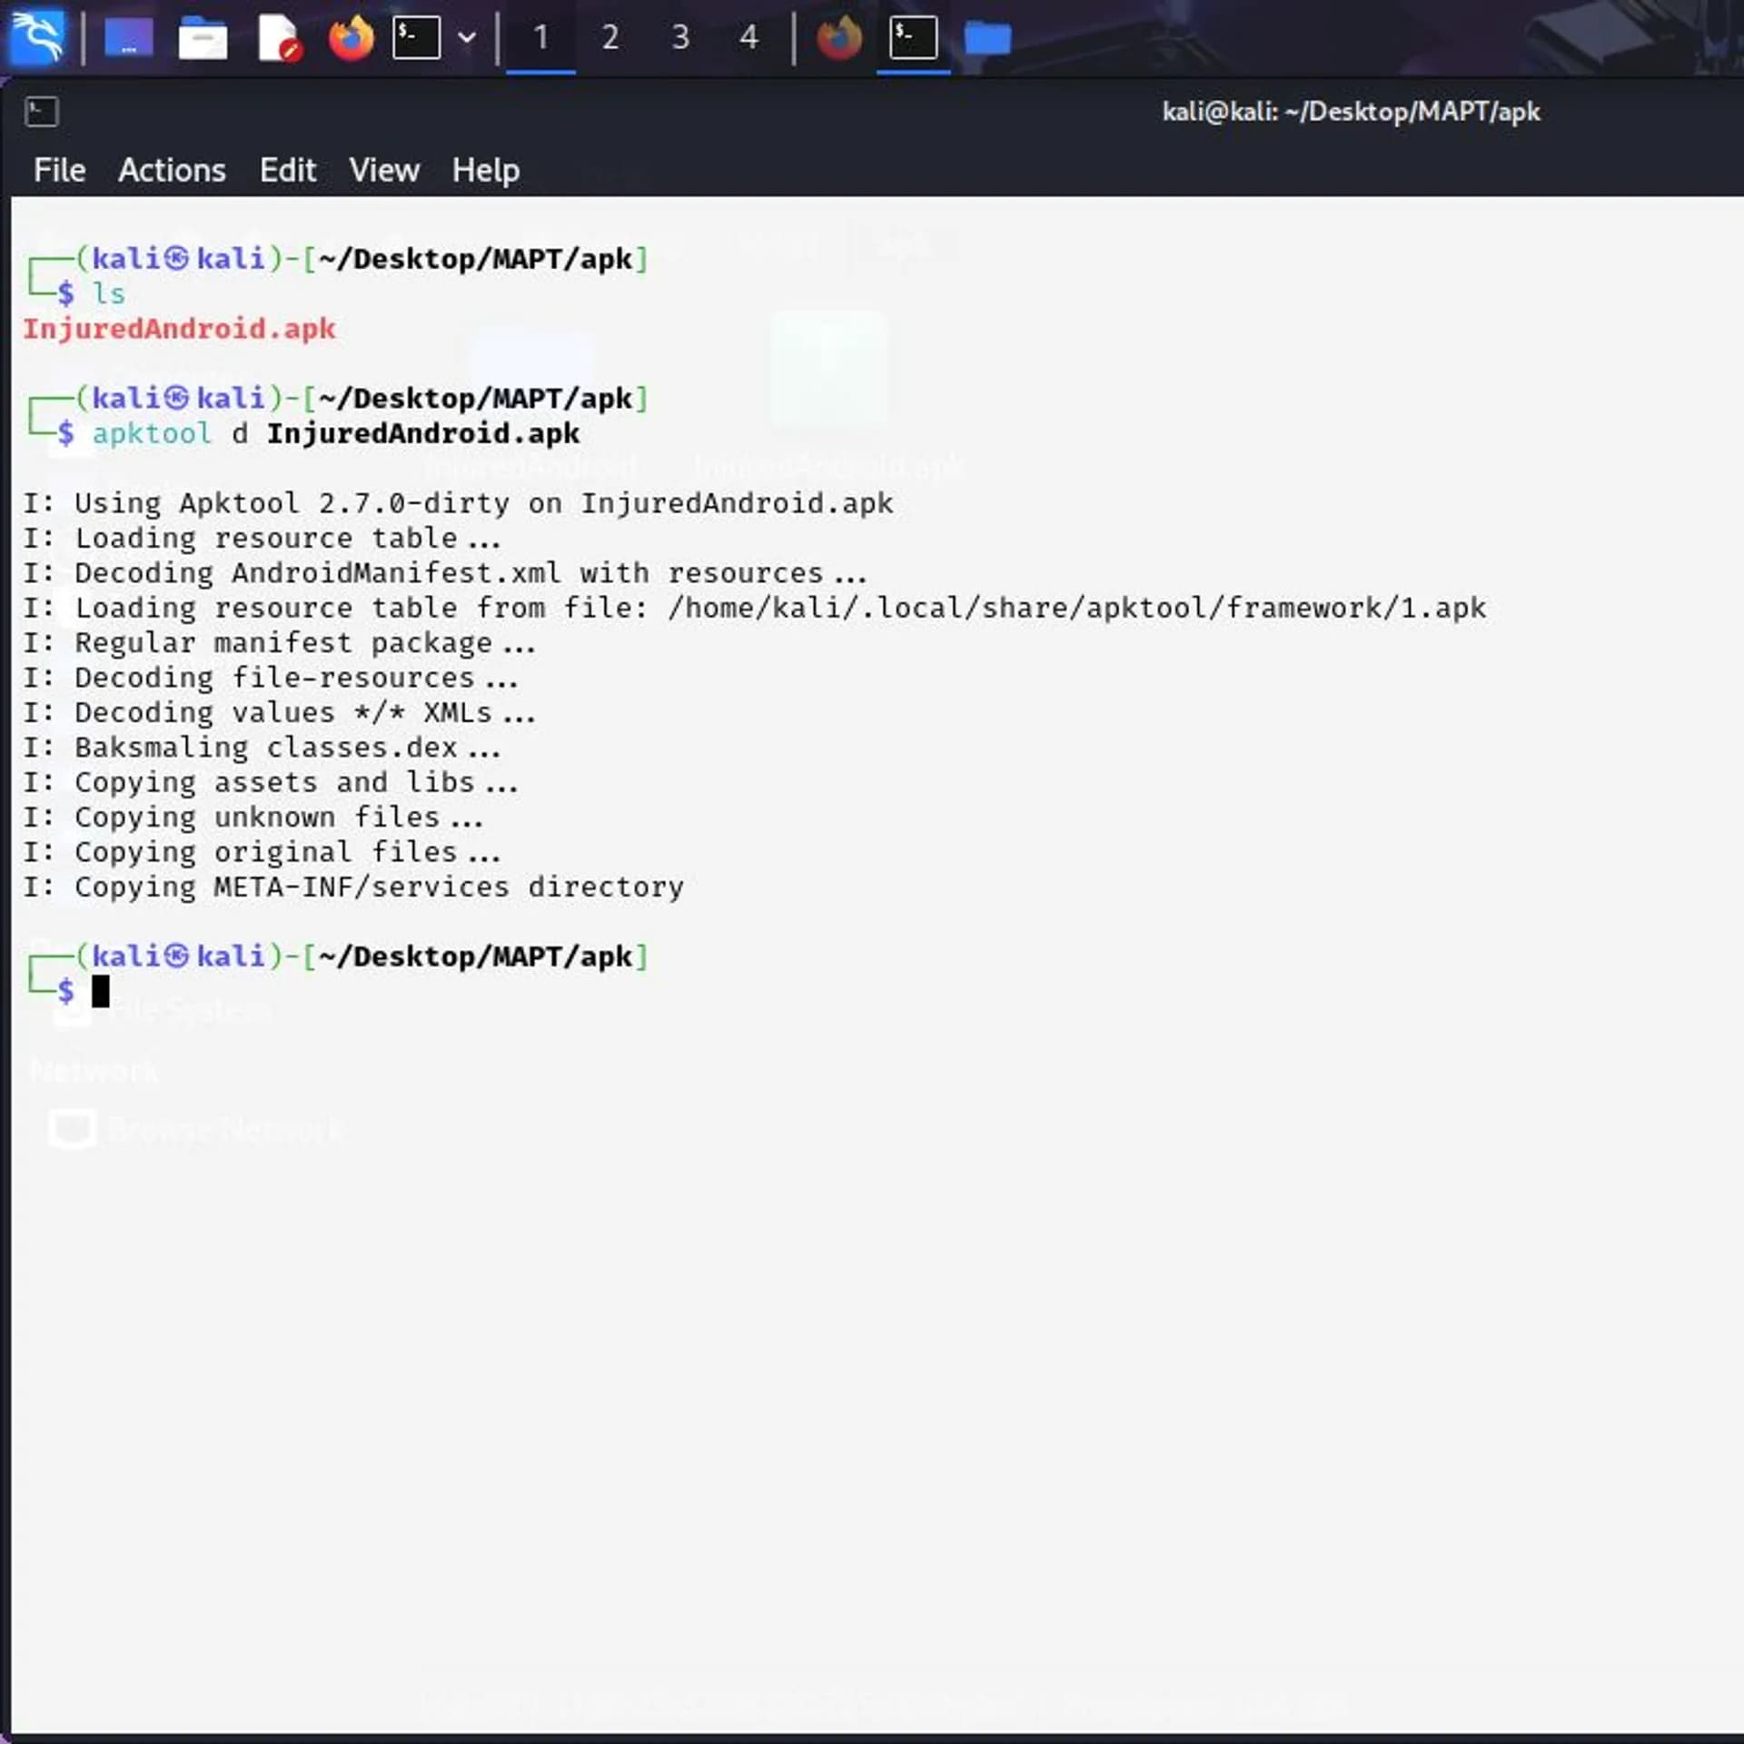This screenshot has height=1744, width=1744.
Task: Open the Actions menu
Action: tap(172, 170)
